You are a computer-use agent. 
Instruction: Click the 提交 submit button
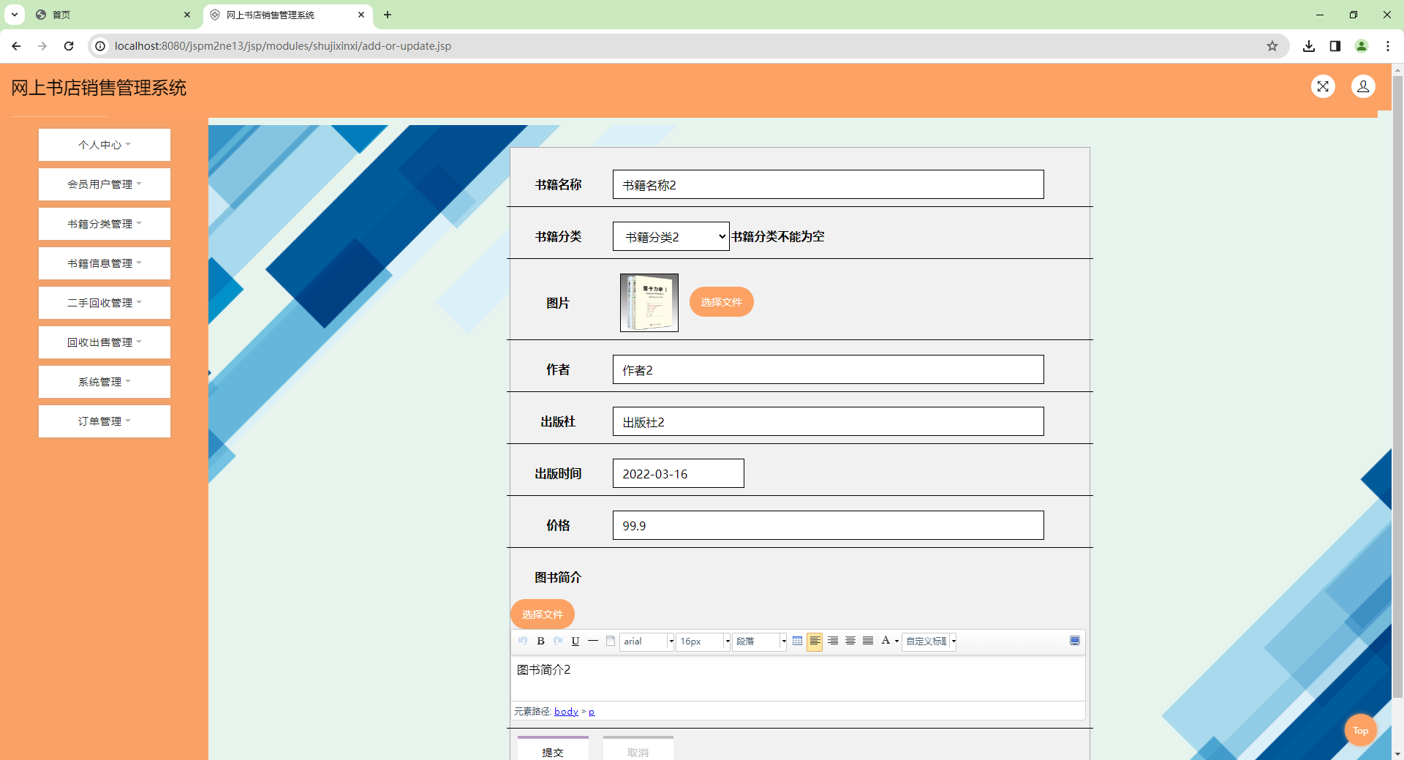pos(553,752)
